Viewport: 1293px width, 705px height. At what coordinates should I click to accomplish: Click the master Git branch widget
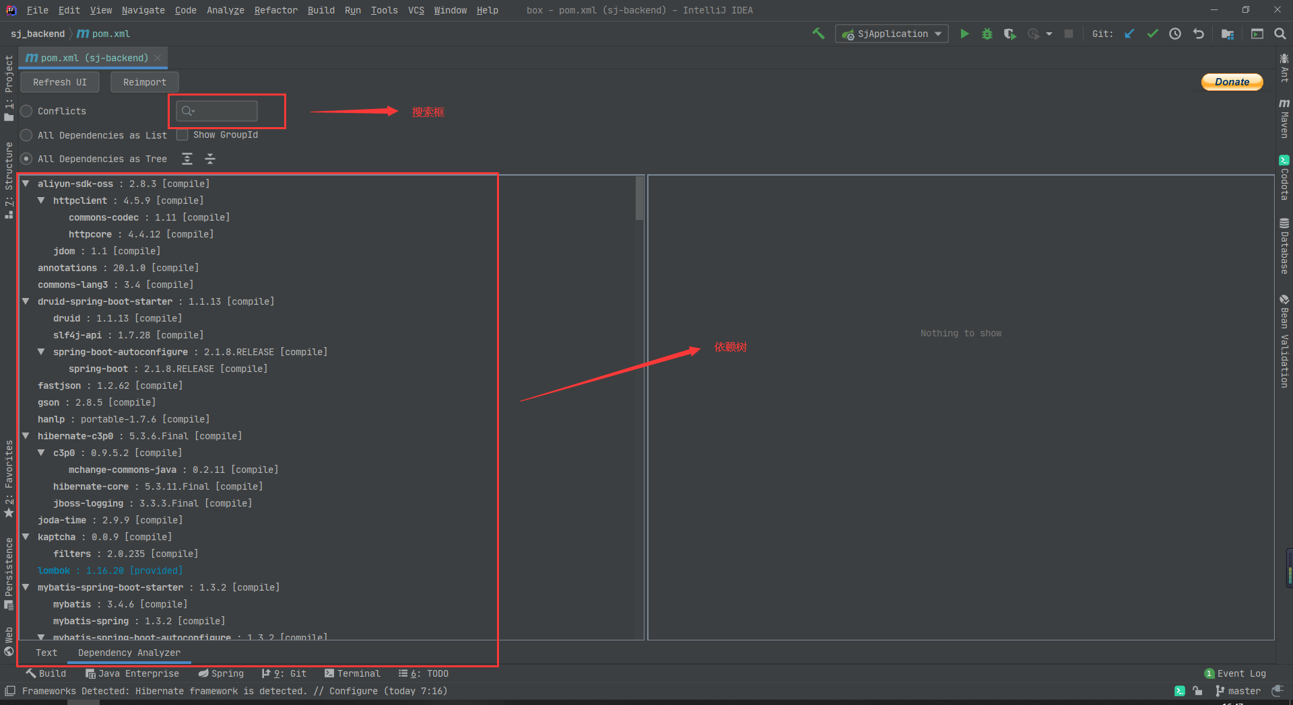[1238, 691]
